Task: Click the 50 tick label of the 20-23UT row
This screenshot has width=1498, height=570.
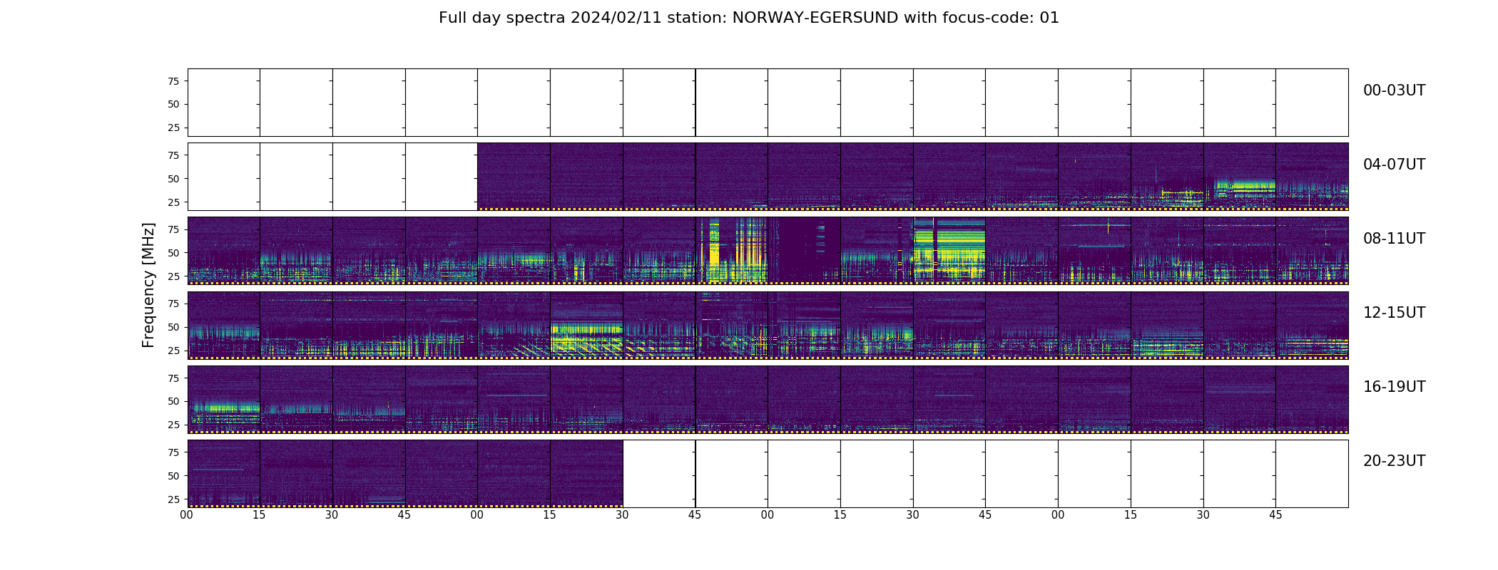Action: click(x=173, y=476)
